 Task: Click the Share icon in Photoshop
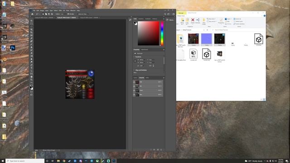174,14
